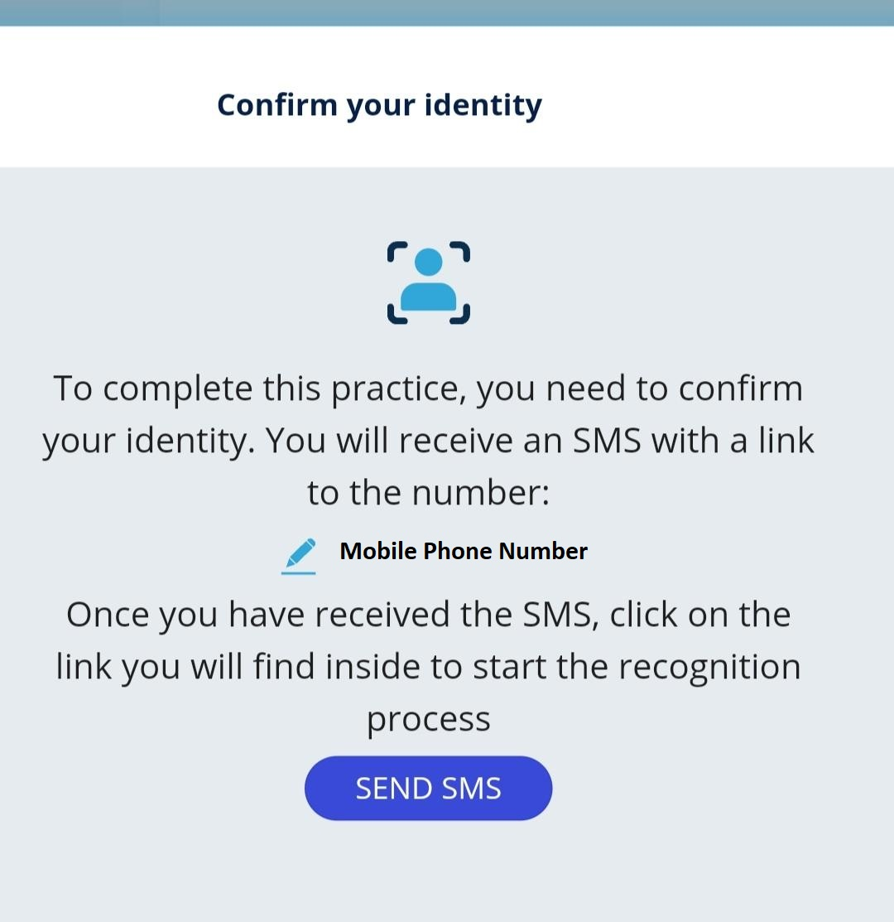Click top-right corner bracket of scan frame
894x922 pixels.
pyautogui.click(x=462, y=249)
